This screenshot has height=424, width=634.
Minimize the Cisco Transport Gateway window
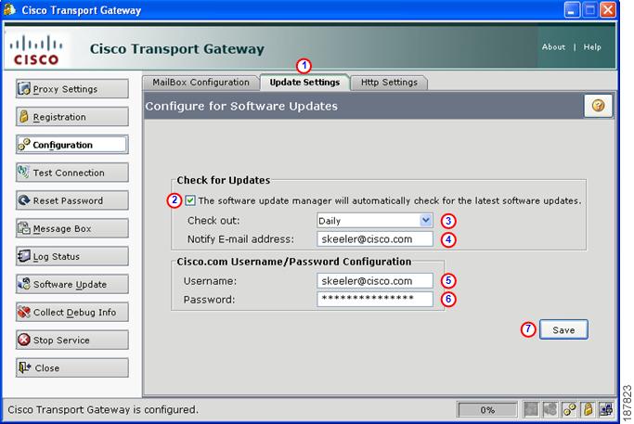point(572,9)
